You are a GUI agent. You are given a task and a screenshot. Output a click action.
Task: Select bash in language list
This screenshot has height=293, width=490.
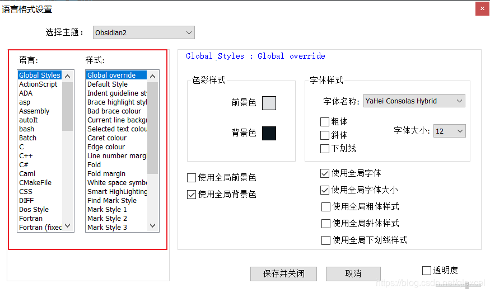coord(40,129)
